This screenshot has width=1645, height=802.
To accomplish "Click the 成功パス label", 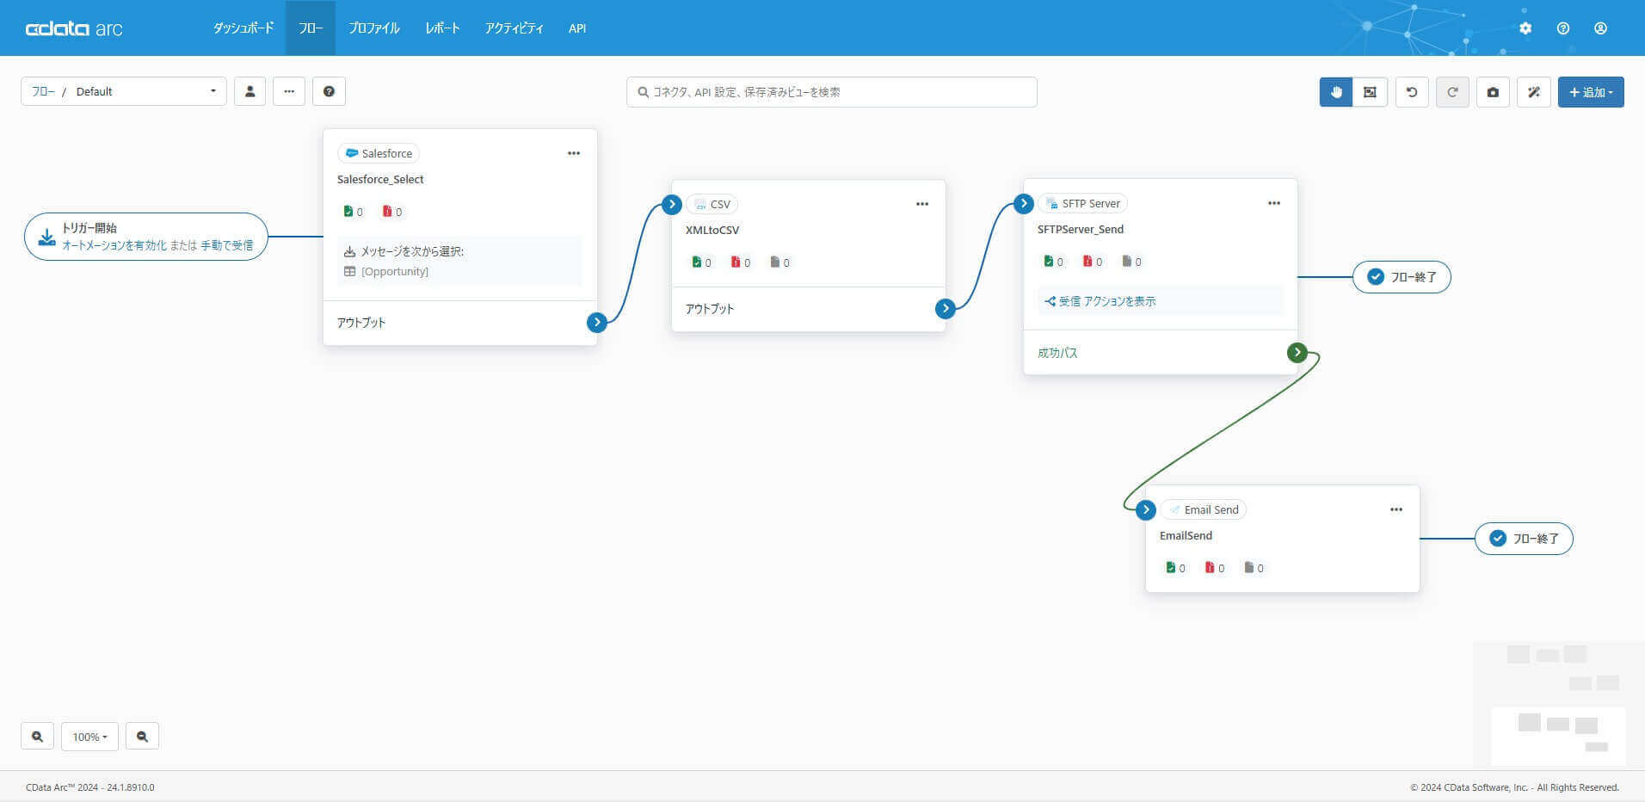I will point(1057,353).
